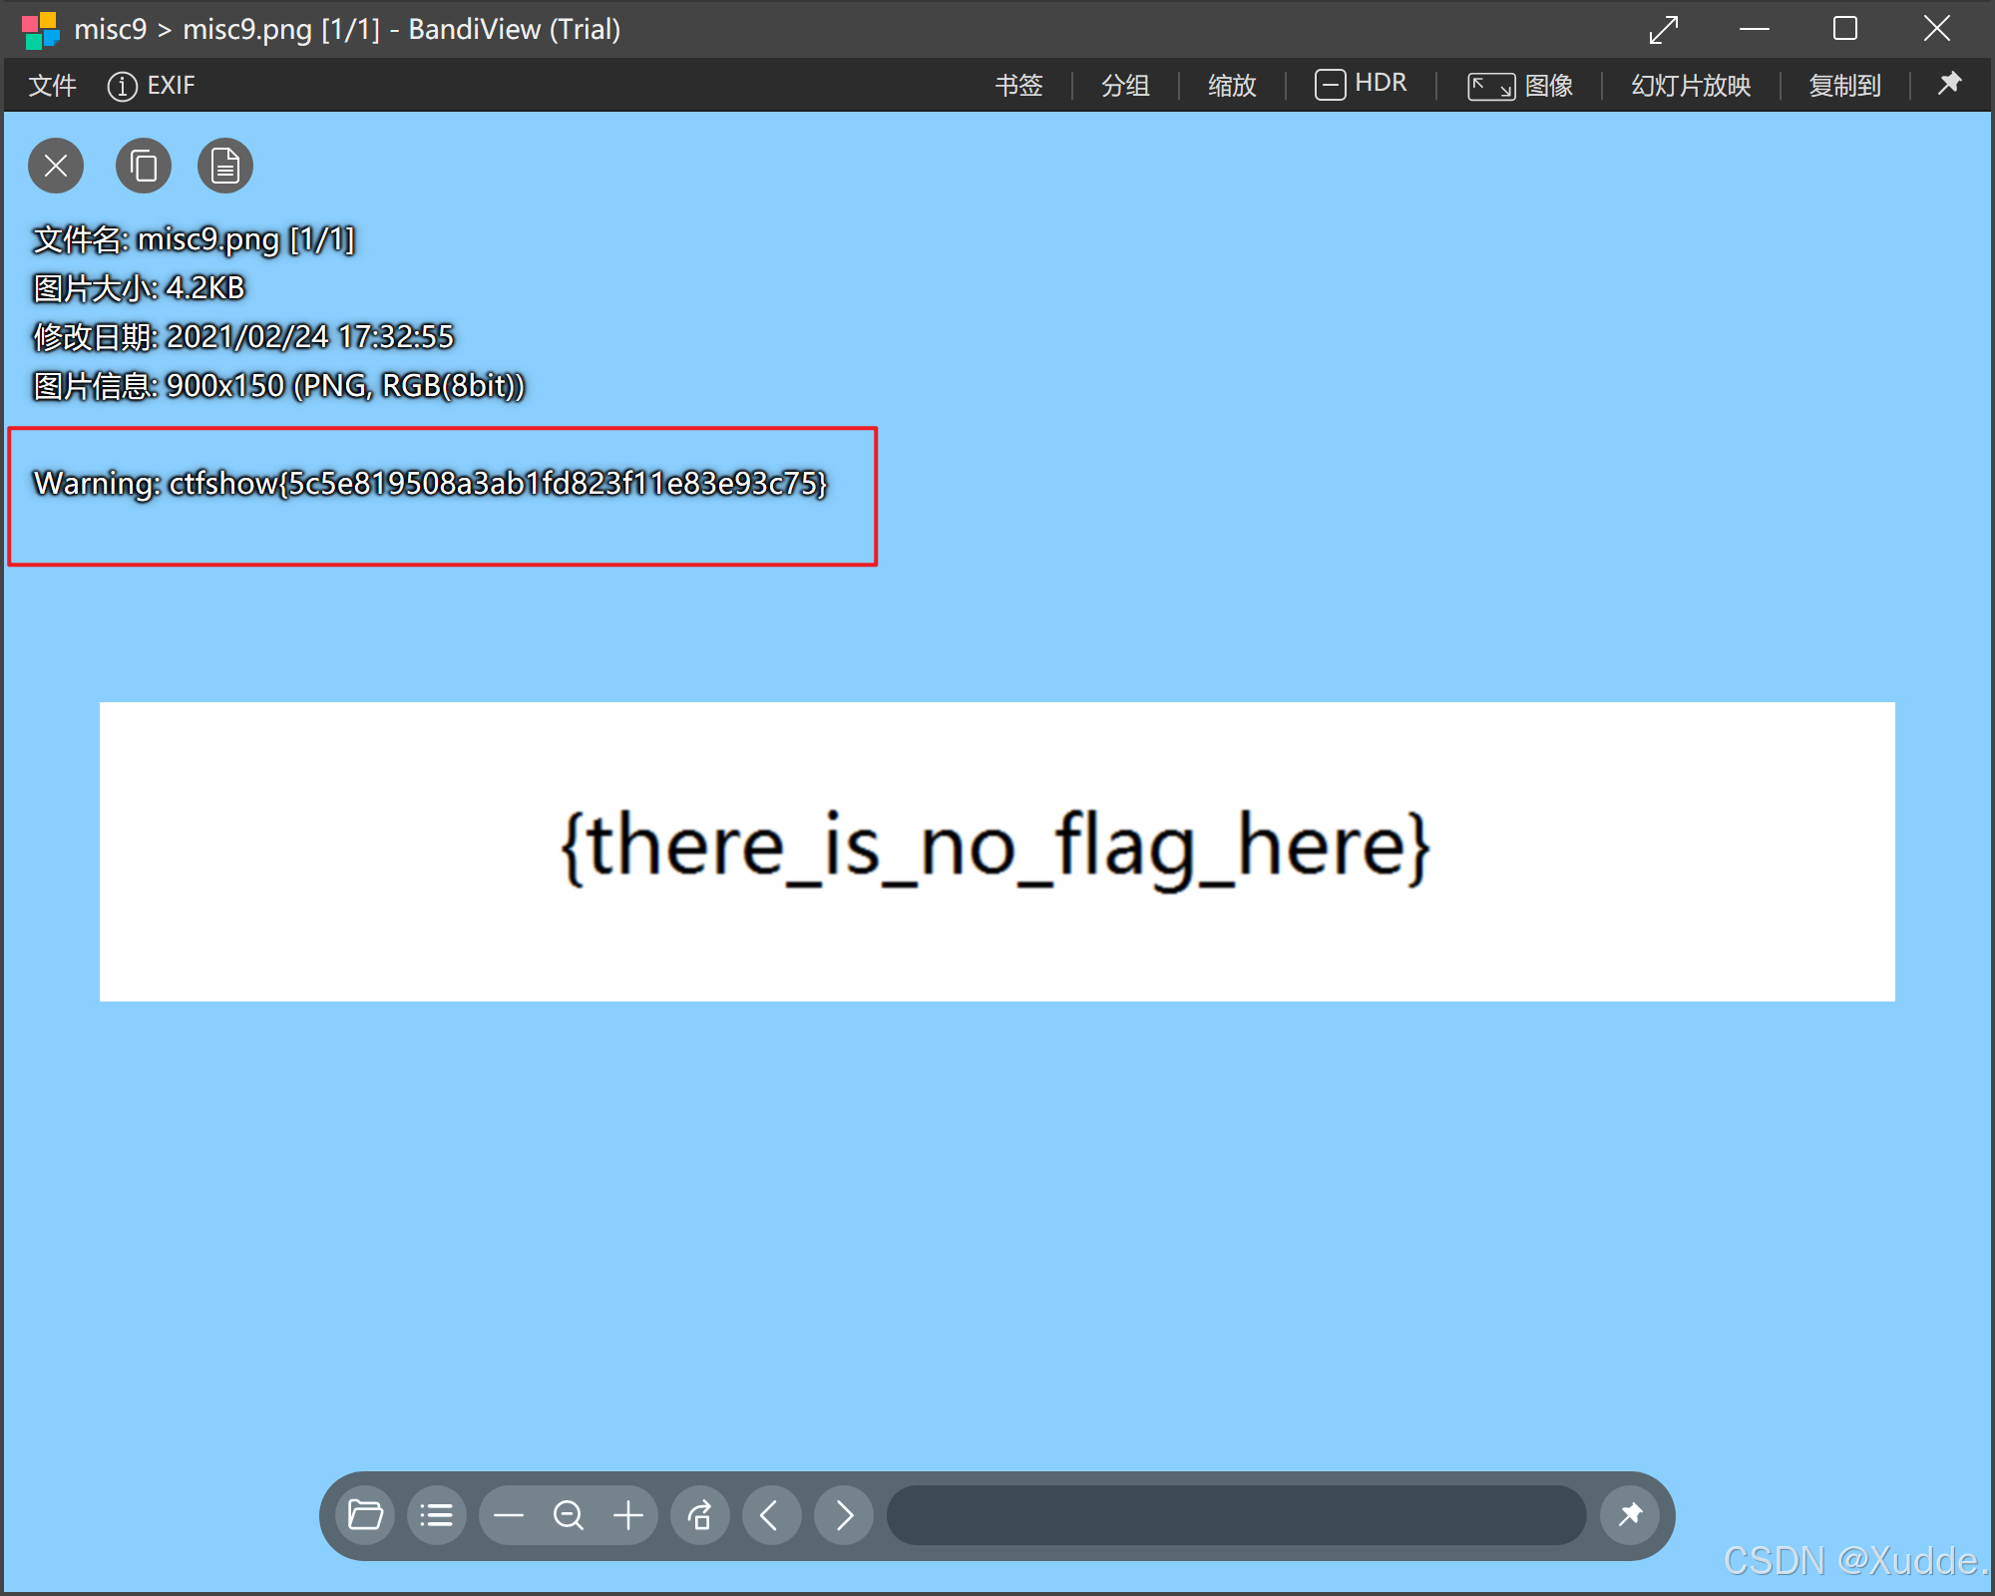Rotate the image with rotate icon
This screenshot has width=1995, height=1596.
700,1516
